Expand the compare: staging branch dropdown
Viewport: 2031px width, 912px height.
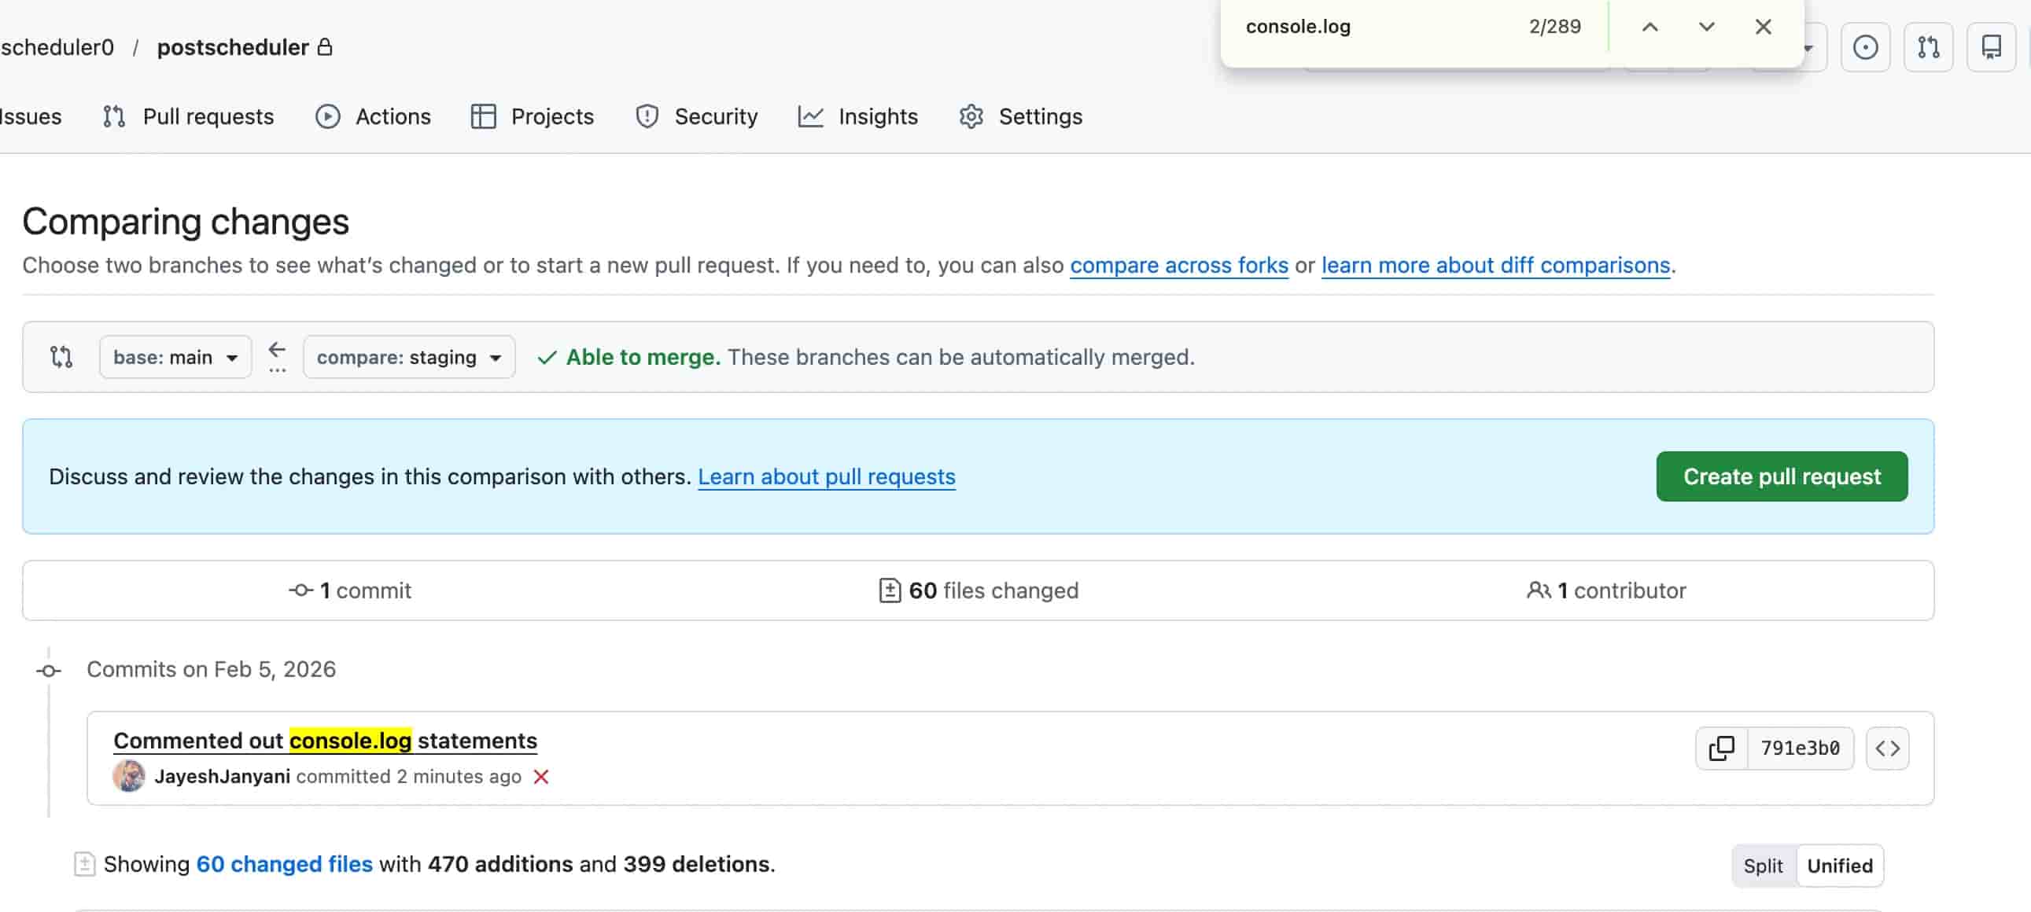409,357
